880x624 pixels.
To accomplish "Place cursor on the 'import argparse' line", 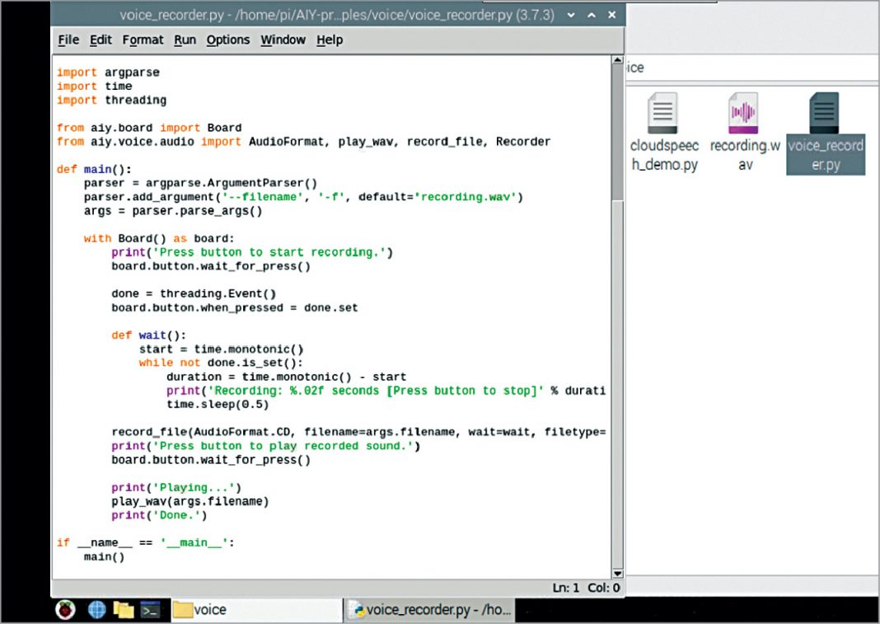I will 108,73.
